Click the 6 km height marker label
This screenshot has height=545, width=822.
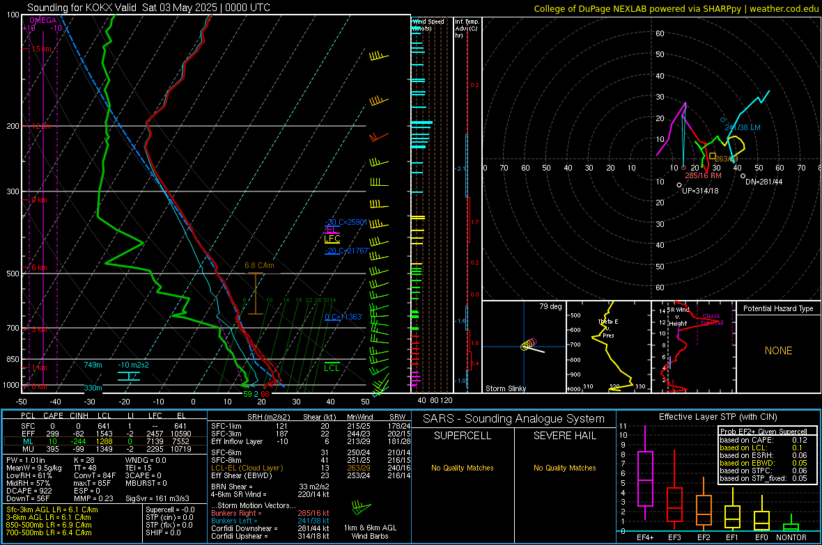(x=39, y=267)
